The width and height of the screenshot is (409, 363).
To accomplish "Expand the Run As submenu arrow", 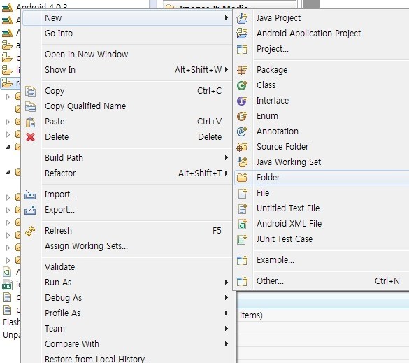I will tap(226, 282).
